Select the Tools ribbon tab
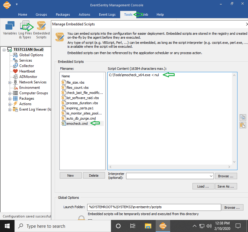 [128, 14]
